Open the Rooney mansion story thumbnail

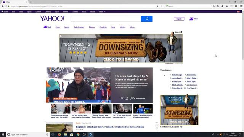pos(143,109)
